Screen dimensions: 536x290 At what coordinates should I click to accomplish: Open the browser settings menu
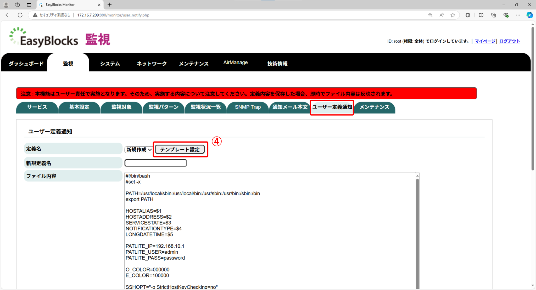tap(518, 15)
